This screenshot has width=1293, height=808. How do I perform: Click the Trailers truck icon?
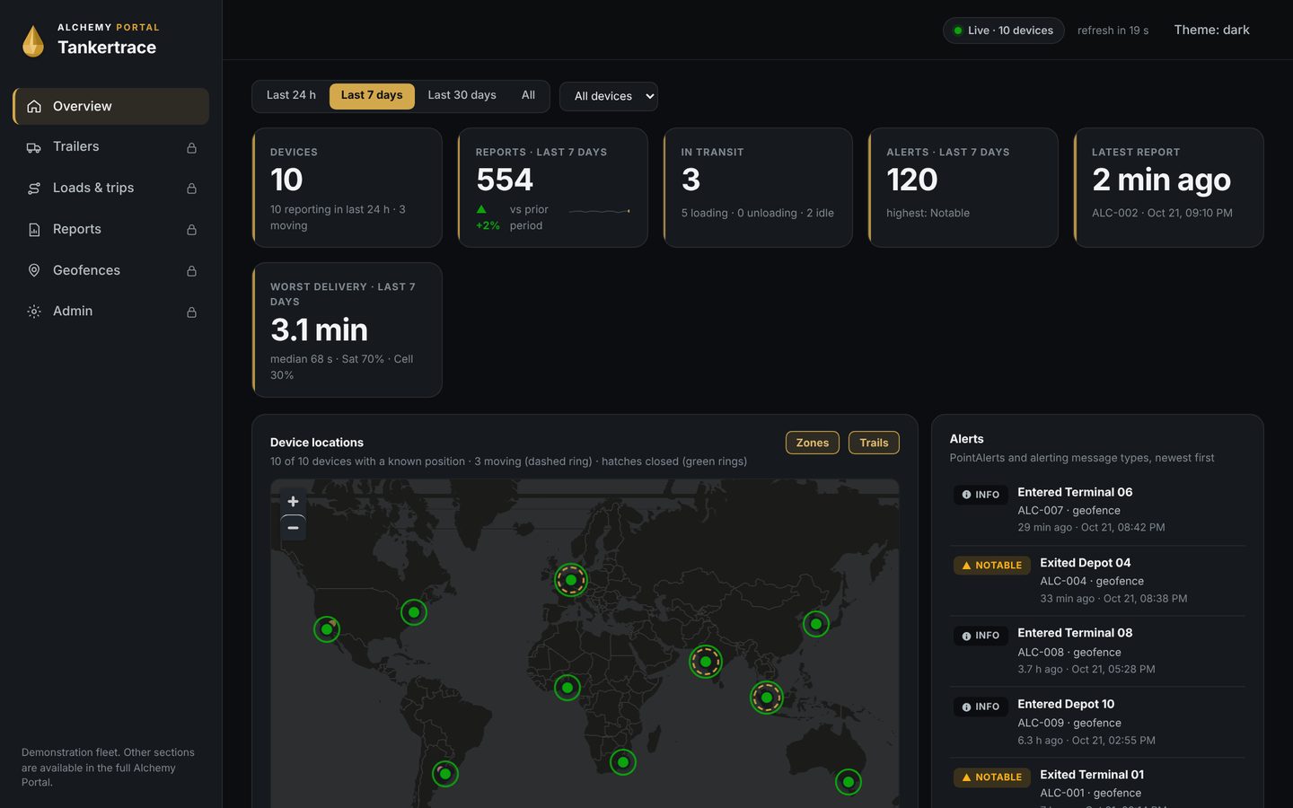34,147
